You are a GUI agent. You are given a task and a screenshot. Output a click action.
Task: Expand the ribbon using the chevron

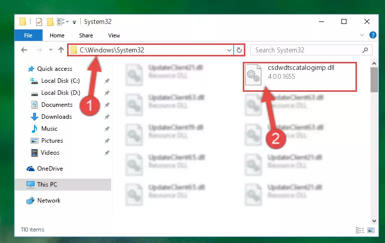coord(361,35)
